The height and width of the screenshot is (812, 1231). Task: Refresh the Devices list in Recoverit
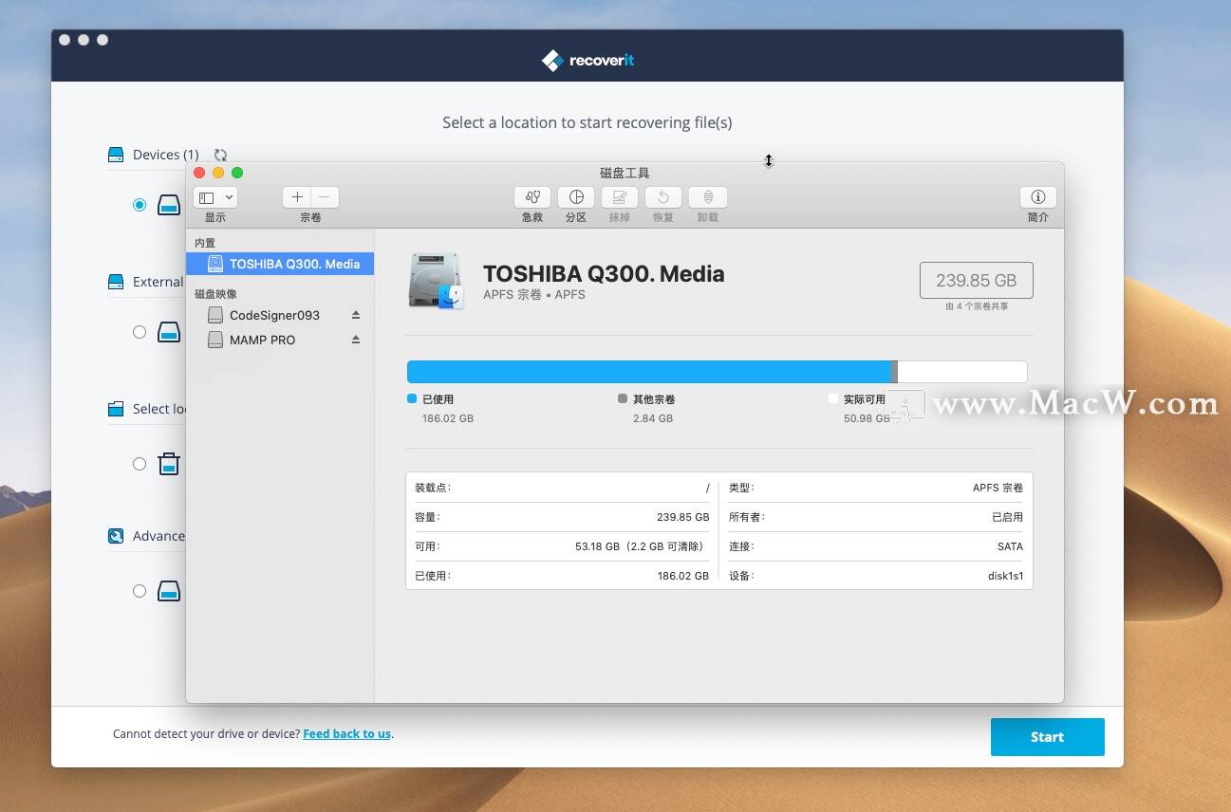pos(220,155)
